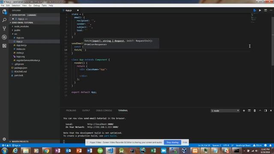Click the Stop sharing button

[x=173, y=142]
